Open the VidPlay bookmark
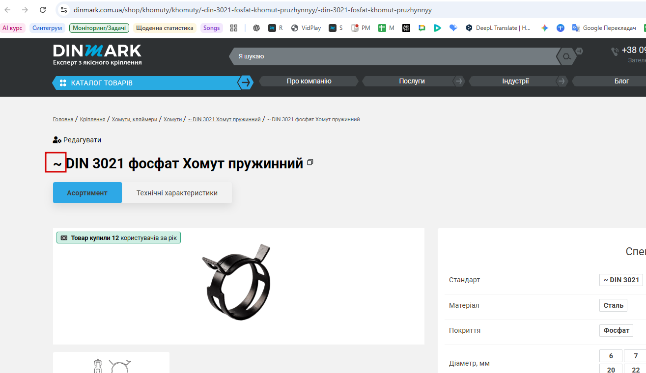 306,28
